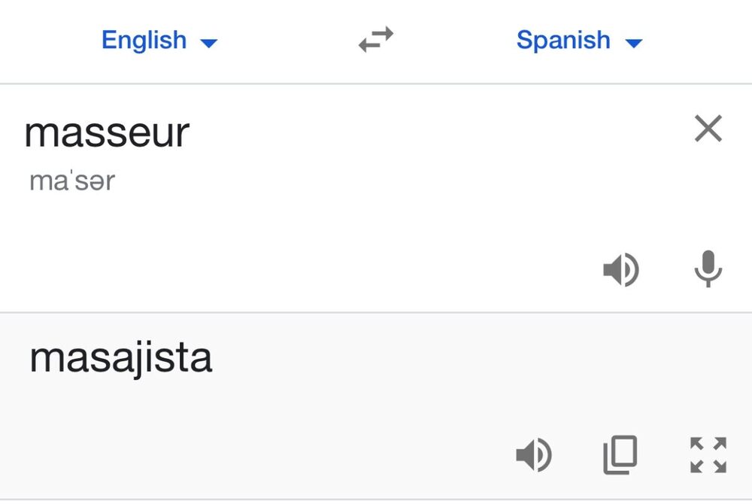This screenshot has width=752, height=504.
Task: Copy the masajista translation
Action: tap(620, 455)
